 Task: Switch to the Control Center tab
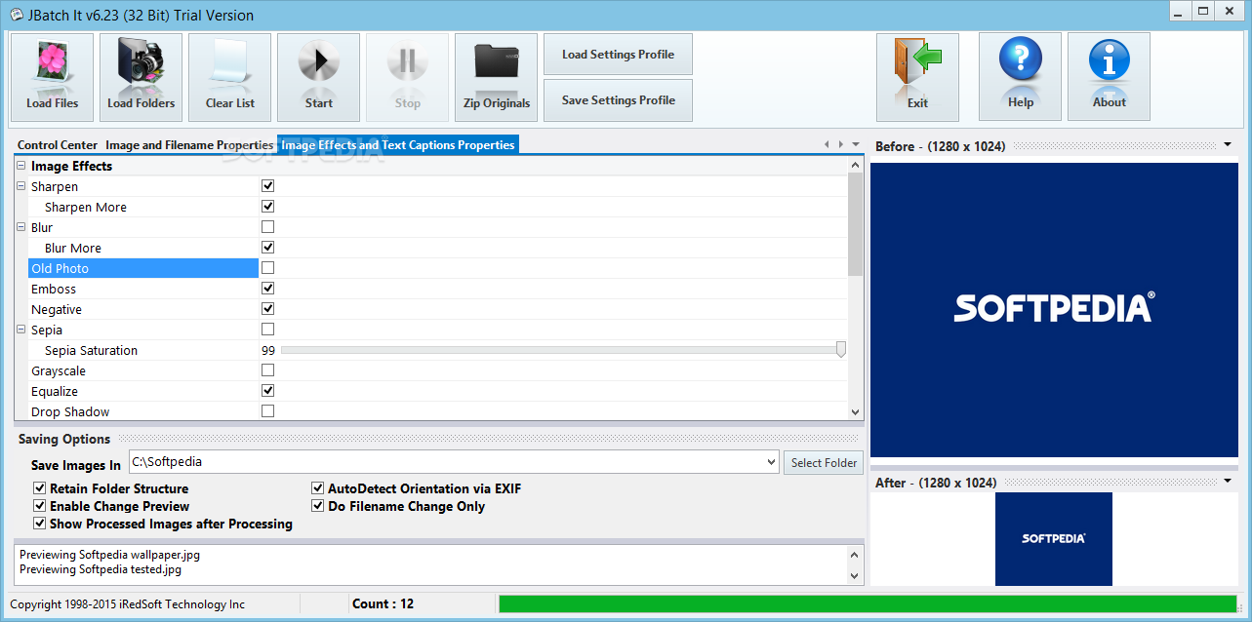58,144
